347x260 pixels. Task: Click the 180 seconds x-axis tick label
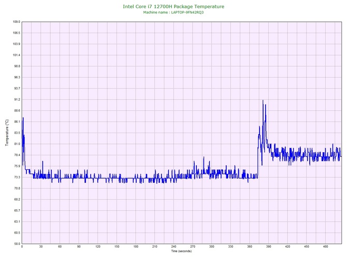(136, 247)
